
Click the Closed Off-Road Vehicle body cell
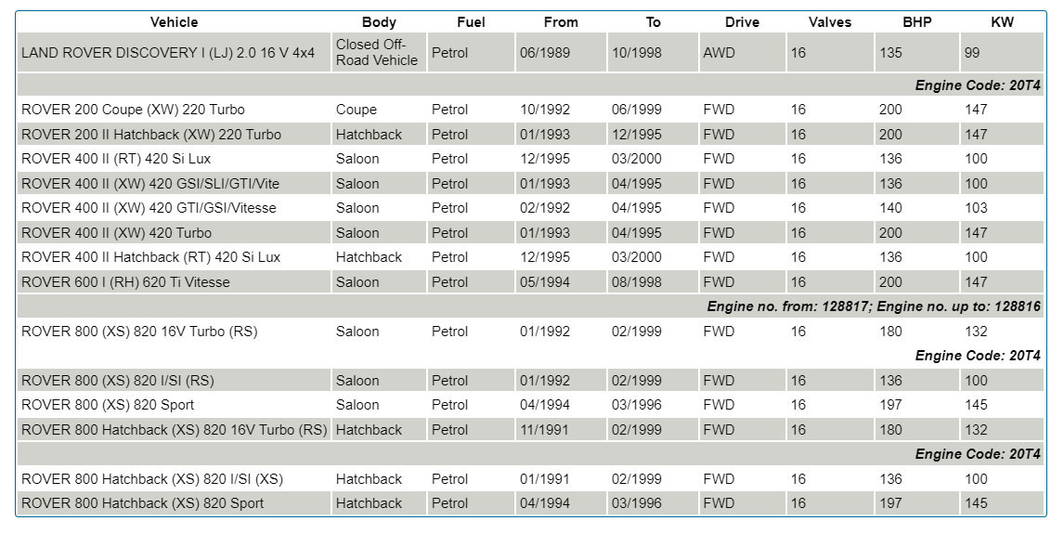[x=377, y=53]
